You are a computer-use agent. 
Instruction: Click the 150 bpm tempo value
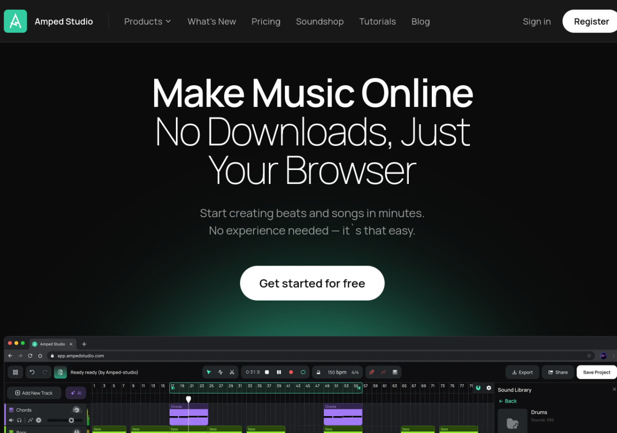pyautogui.click(x=337, y=372)
